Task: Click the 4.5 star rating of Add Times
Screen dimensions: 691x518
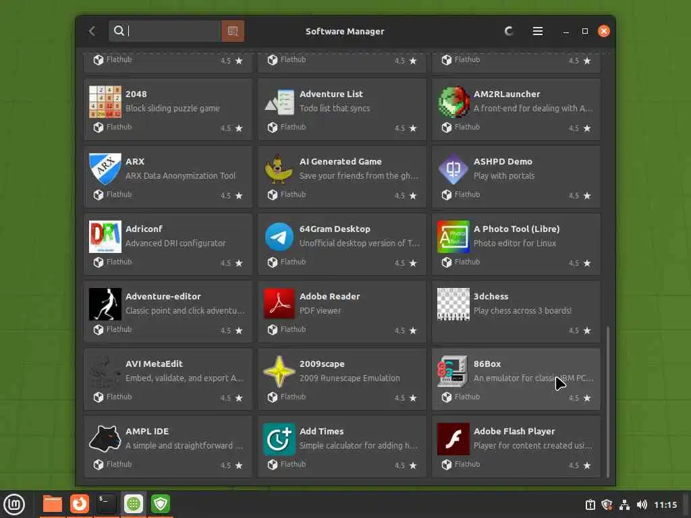Action: click(406, 465)
